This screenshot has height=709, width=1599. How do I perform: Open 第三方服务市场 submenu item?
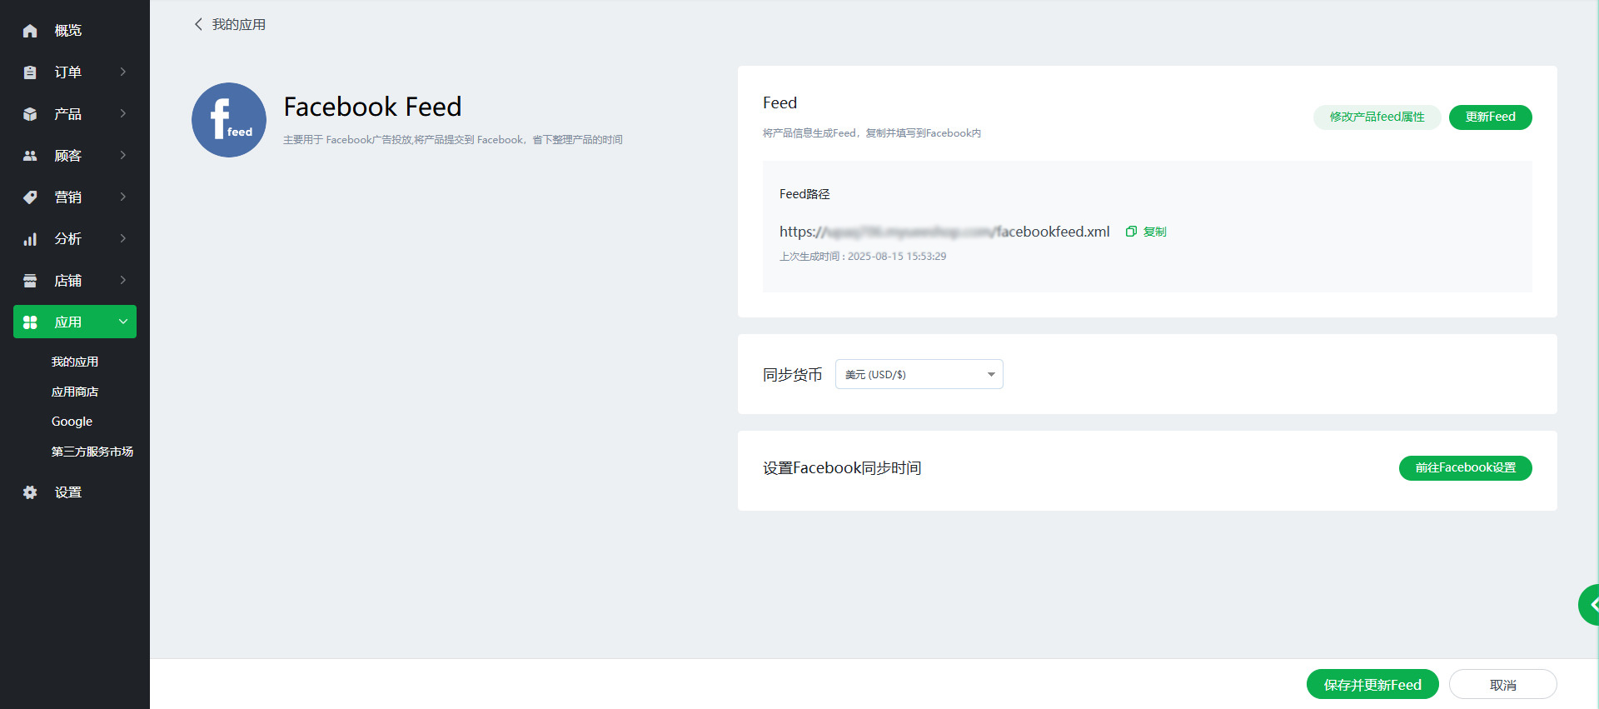tap(92, 452)
